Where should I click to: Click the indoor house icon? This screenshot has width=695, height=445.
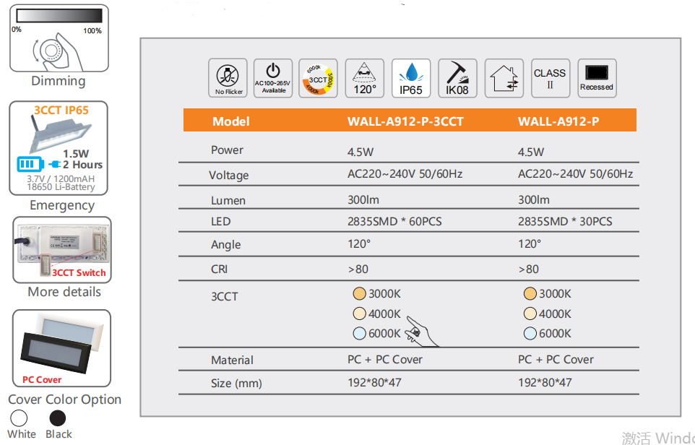504,78
